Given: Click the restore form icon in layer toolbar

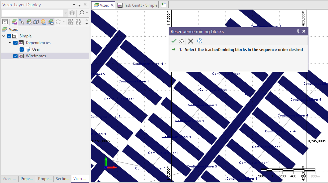Looking at the screenshot, I should (5, 22).
